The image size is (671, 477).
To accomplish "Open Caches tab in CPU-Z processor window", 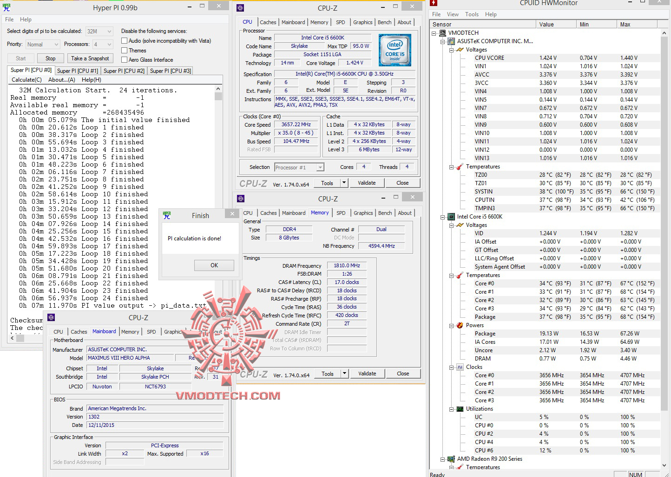I will [268, 22].
